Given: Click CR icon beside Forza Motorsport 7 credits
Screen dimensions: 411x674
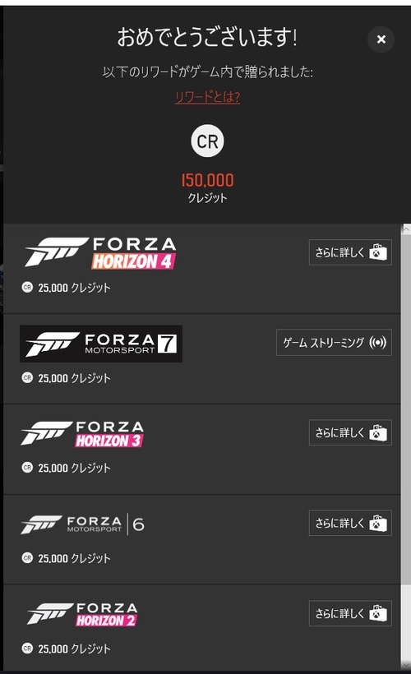Looking at the screenshot, I should 27,377.
